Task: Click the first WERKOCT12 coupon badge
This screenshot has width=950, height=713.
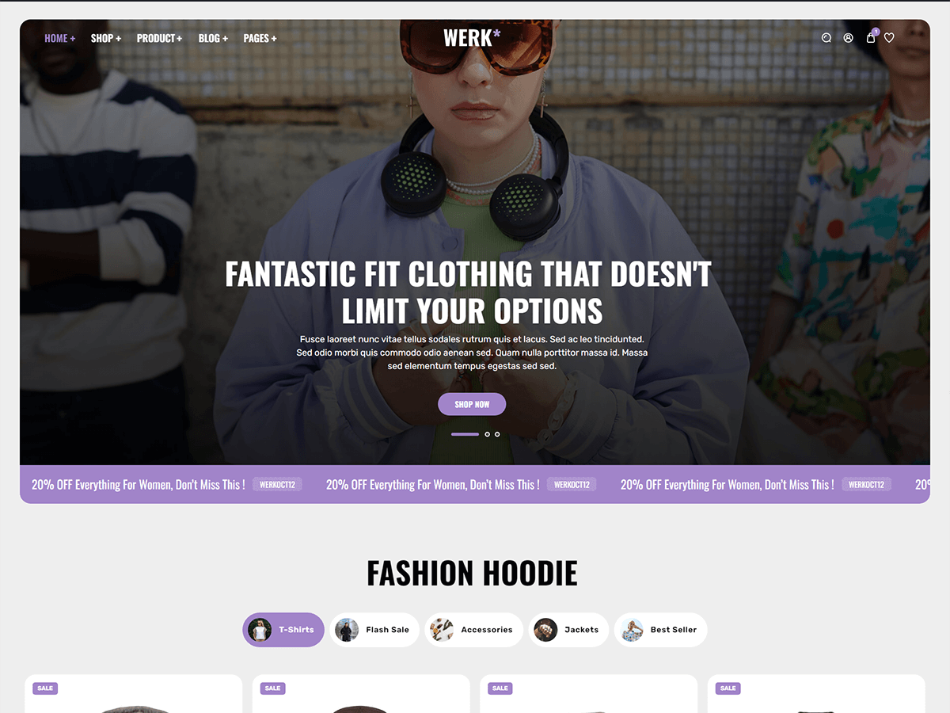Action: [x=277, y=484]
